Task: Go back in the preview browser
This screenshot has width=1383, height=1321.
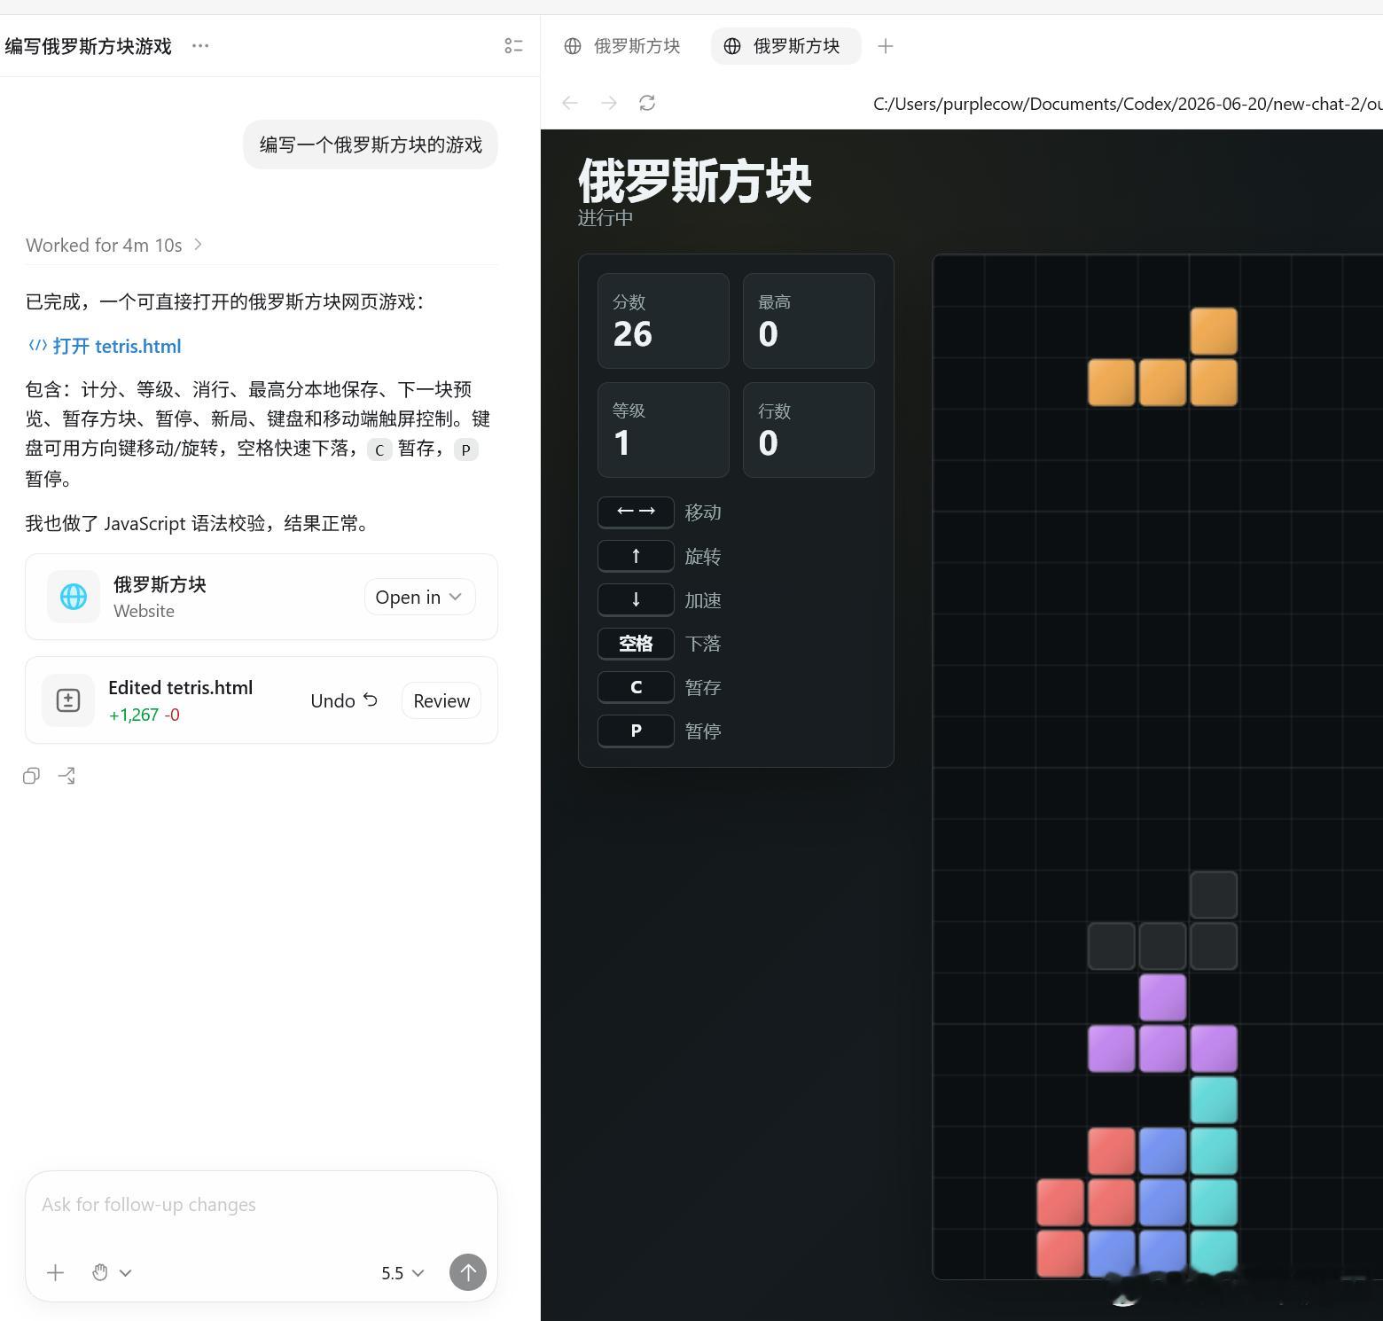Action: pos(570,103)
